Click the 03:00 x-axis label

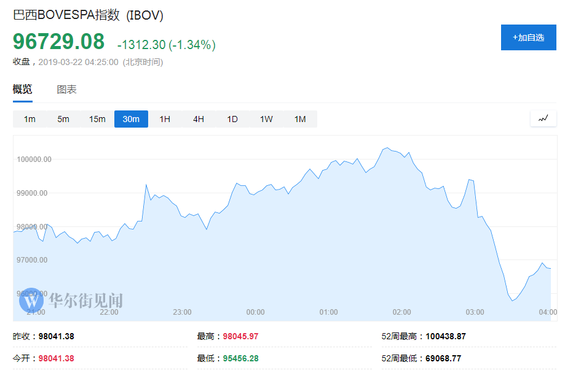(475, 312)
